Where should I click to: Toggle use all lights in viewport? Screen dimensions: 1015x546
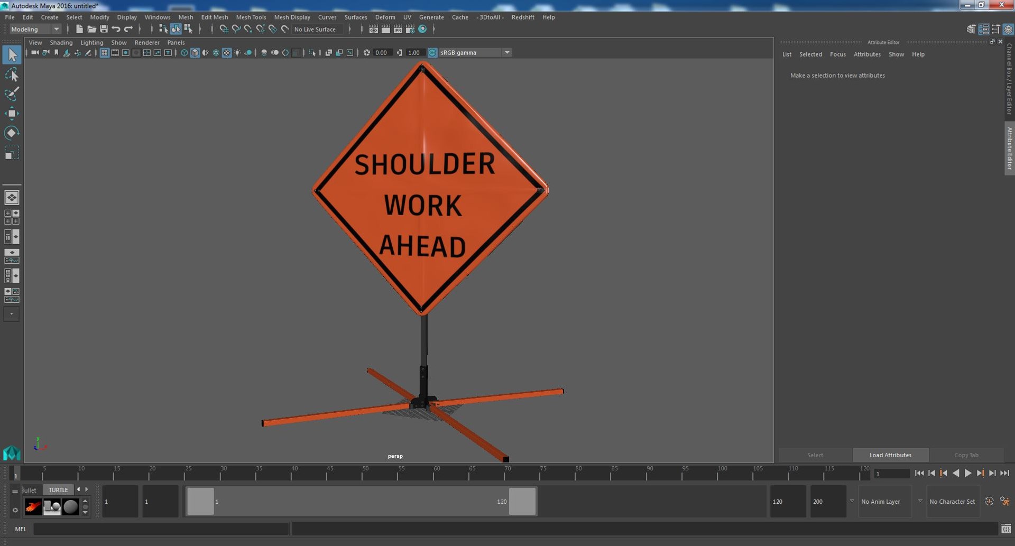click(x=237, y=52)
